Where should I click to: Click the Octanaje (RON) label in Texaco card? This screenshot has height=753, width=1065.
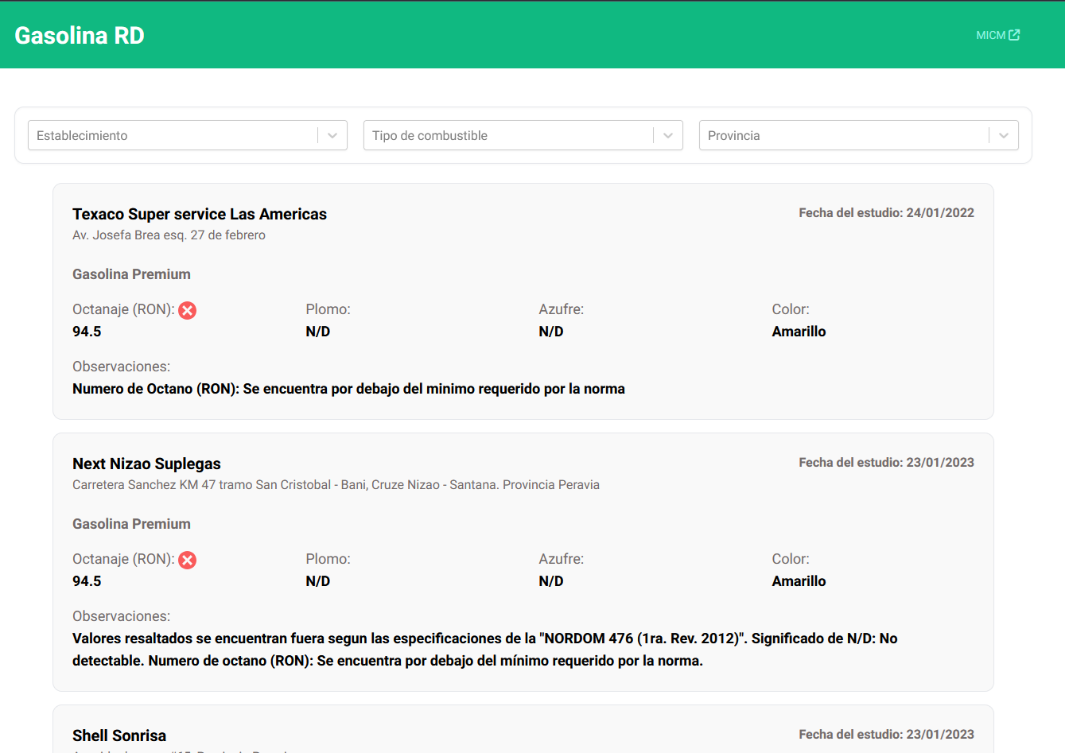tap(123, 309)
